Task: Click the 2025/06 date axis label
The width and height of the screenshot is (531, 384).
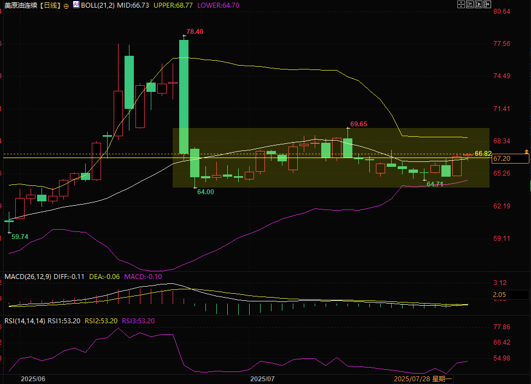Action: click(33, 379)
